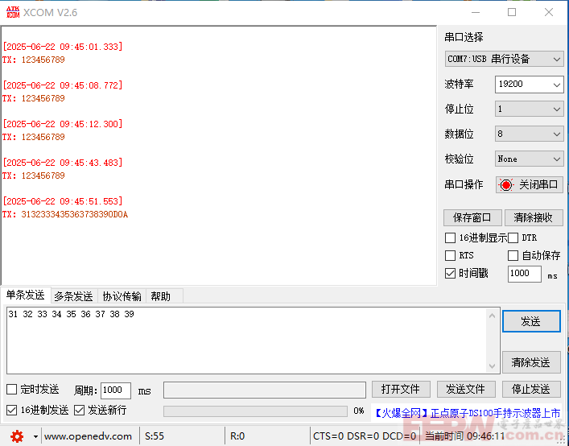The image size is (569, 446).
Task: Toggle the 16进制显示 checkbox
Action: click(x=450, y=238)
